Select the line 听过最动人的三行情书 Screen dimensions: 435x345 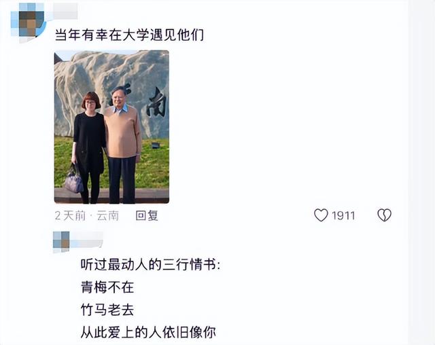pos(150,264)
